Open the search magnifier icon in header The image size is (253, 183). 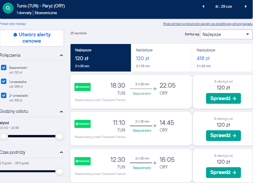[8, 8]
